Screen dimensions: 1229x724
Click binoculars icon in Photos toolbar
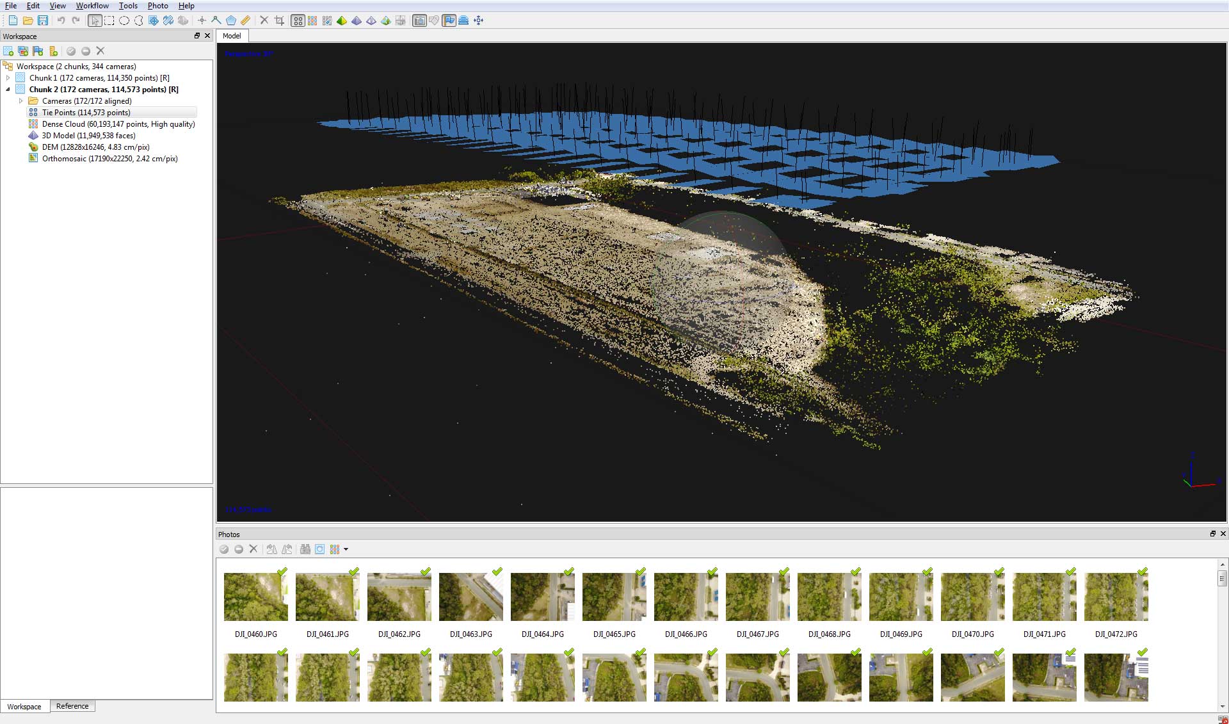(x=305, y=549)
